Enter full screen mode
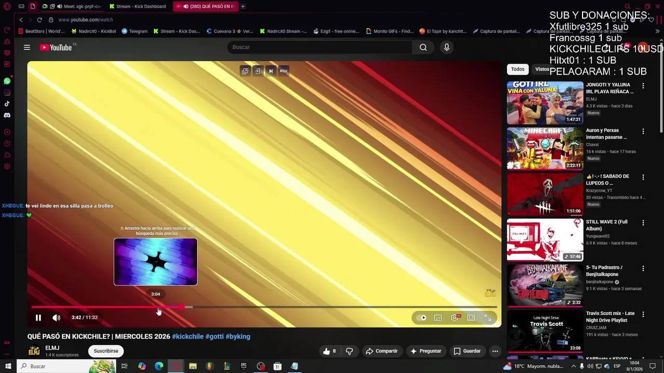This screenshot has width=664, height=373. [x=488, y=318]
